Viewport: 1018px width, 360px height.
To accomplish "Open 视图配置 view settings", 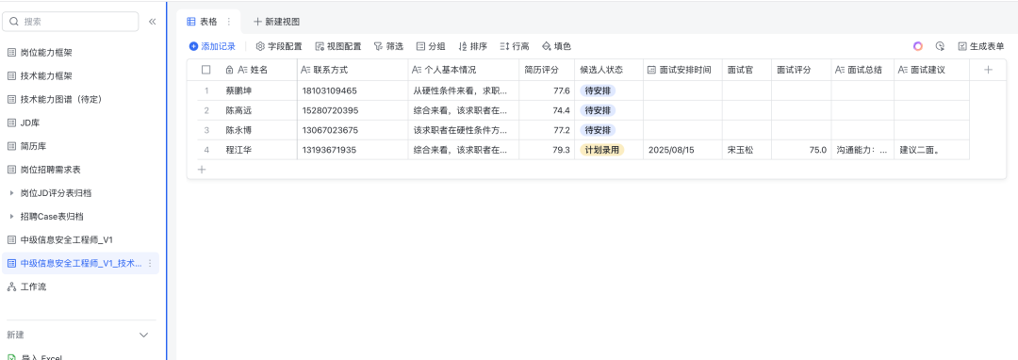I will (x=338, y=47).
